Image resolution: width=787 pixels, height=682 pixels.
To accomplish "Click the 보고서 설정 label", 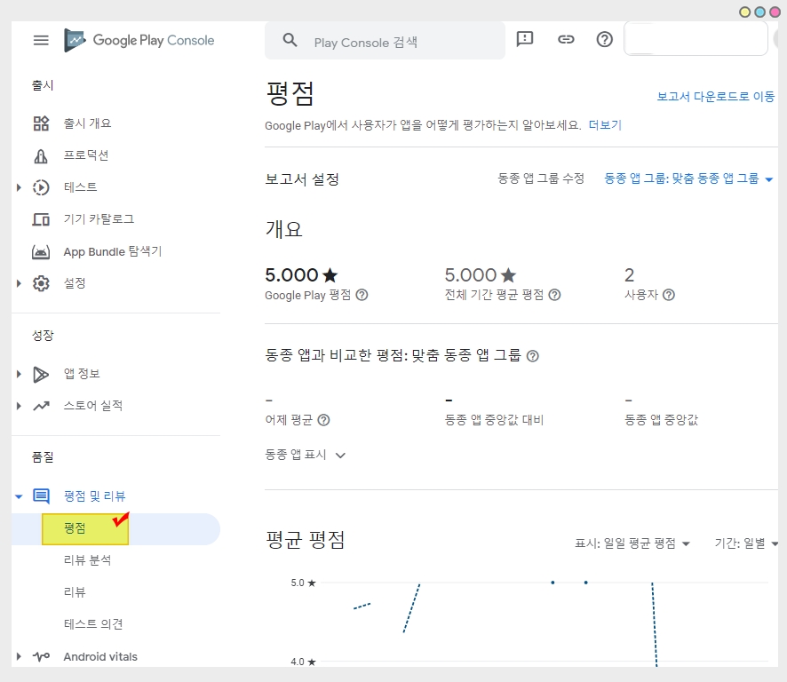I will (x=302, y=179).
